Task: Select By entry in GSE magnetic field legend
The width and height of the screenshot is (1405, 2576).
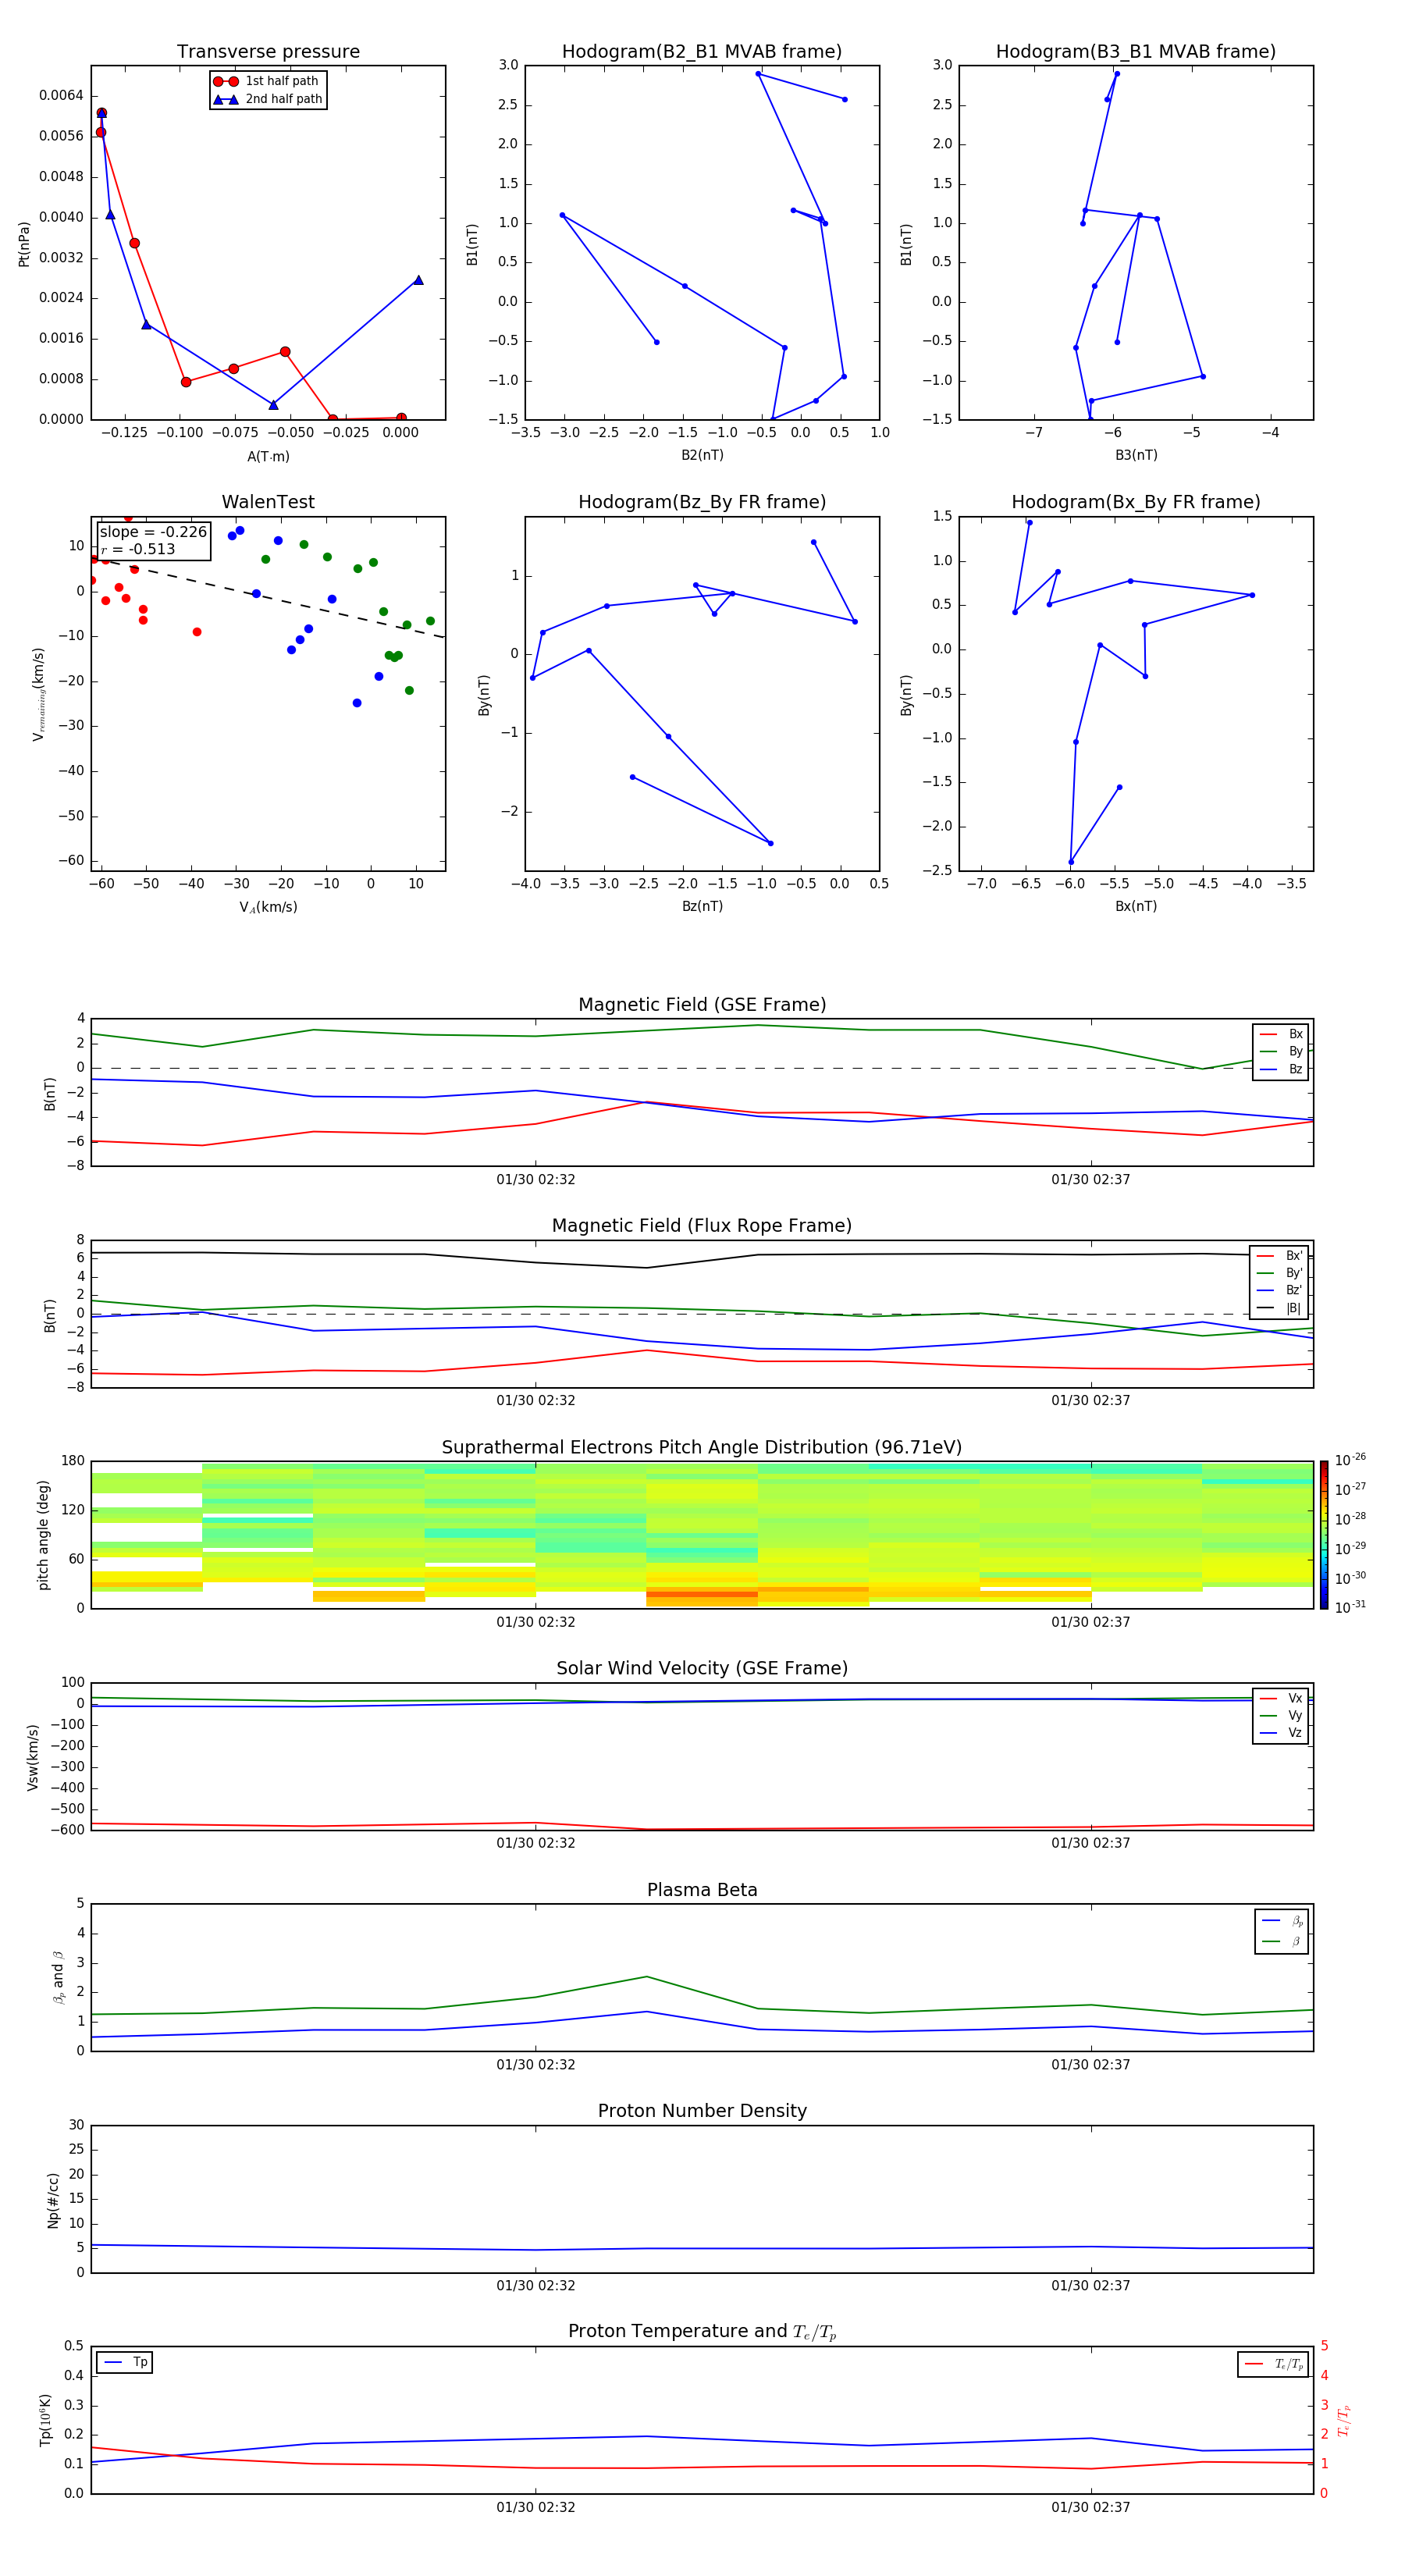Action: (x=1281, y=1051)
